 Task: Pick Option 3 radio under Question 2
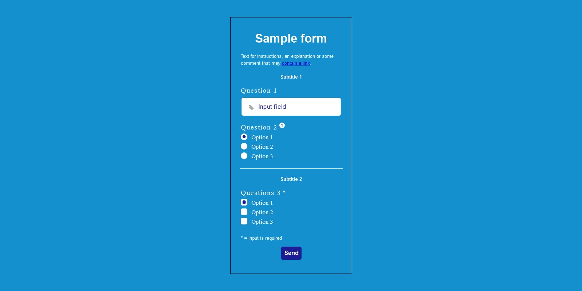[x=244, y=156]
